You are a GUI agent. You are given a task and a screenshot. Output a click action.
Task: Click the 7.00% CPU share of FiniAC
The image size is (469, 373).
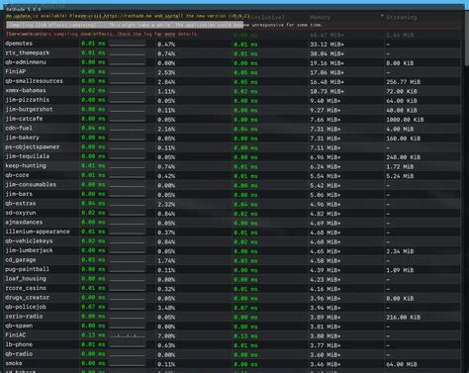coord(166,335)
